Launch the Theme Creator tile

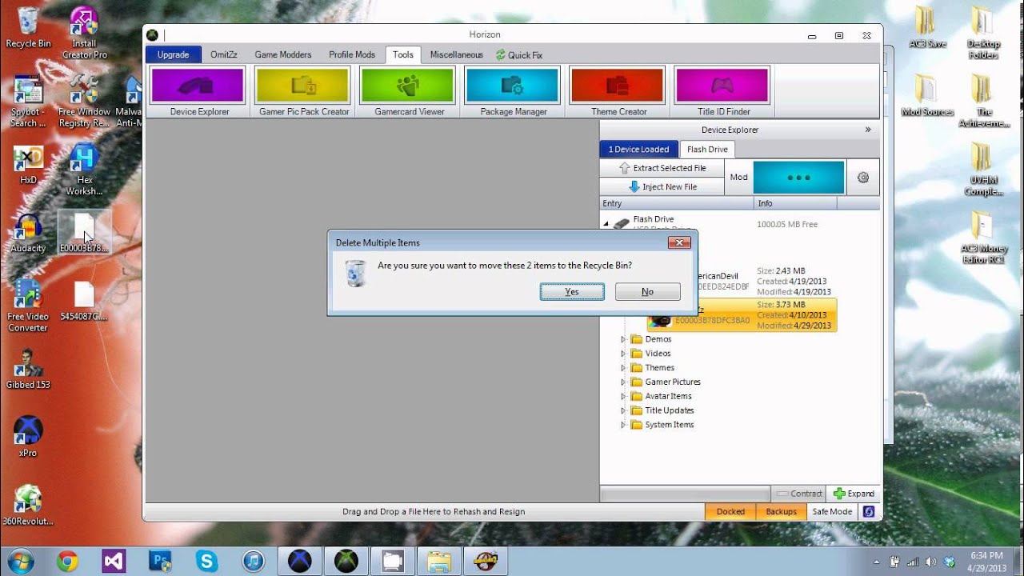click(x=618, y=92)
